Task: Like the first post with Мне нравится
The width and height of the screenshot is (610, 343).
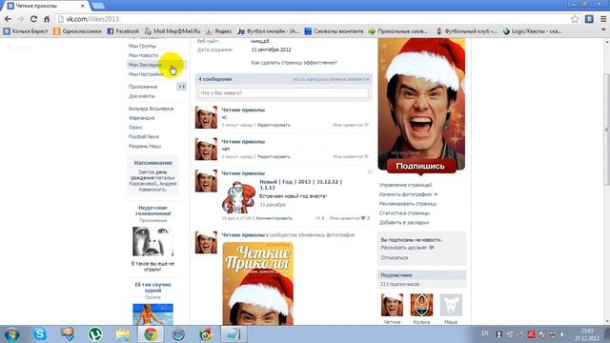Action: [x=350, y=125]
